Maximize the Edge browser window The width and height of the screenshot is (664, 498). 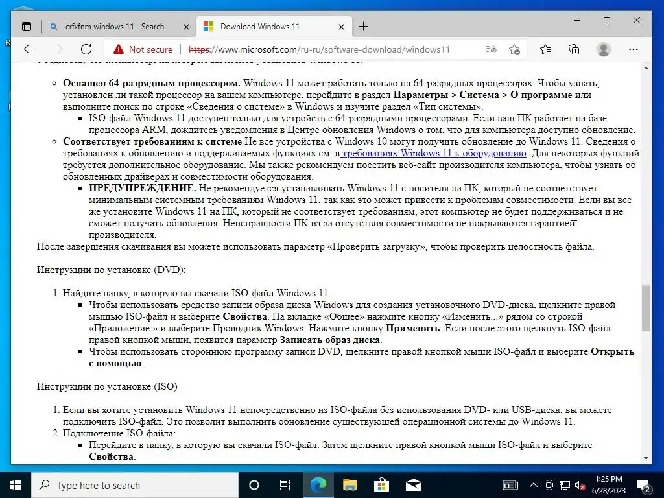click(607, 20)
